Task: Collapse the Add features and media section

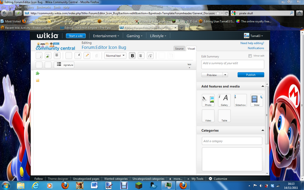Action: point(263,86)
